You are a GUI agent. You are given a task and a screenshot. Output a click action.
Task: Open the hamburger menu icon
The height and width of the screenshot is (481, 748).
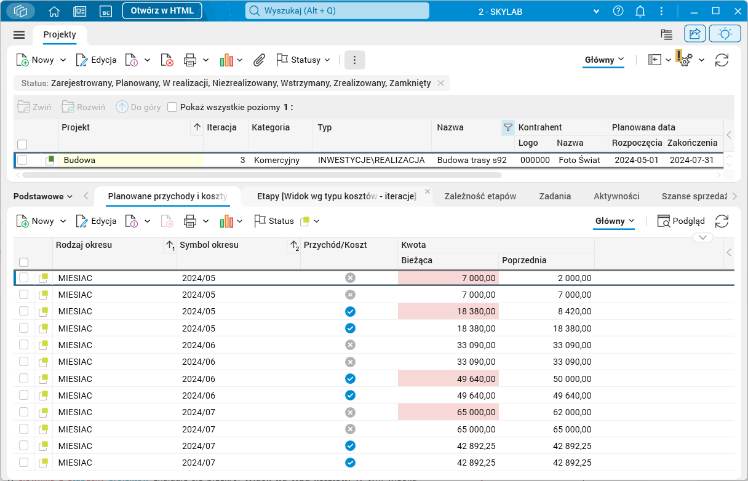[19, 34]
